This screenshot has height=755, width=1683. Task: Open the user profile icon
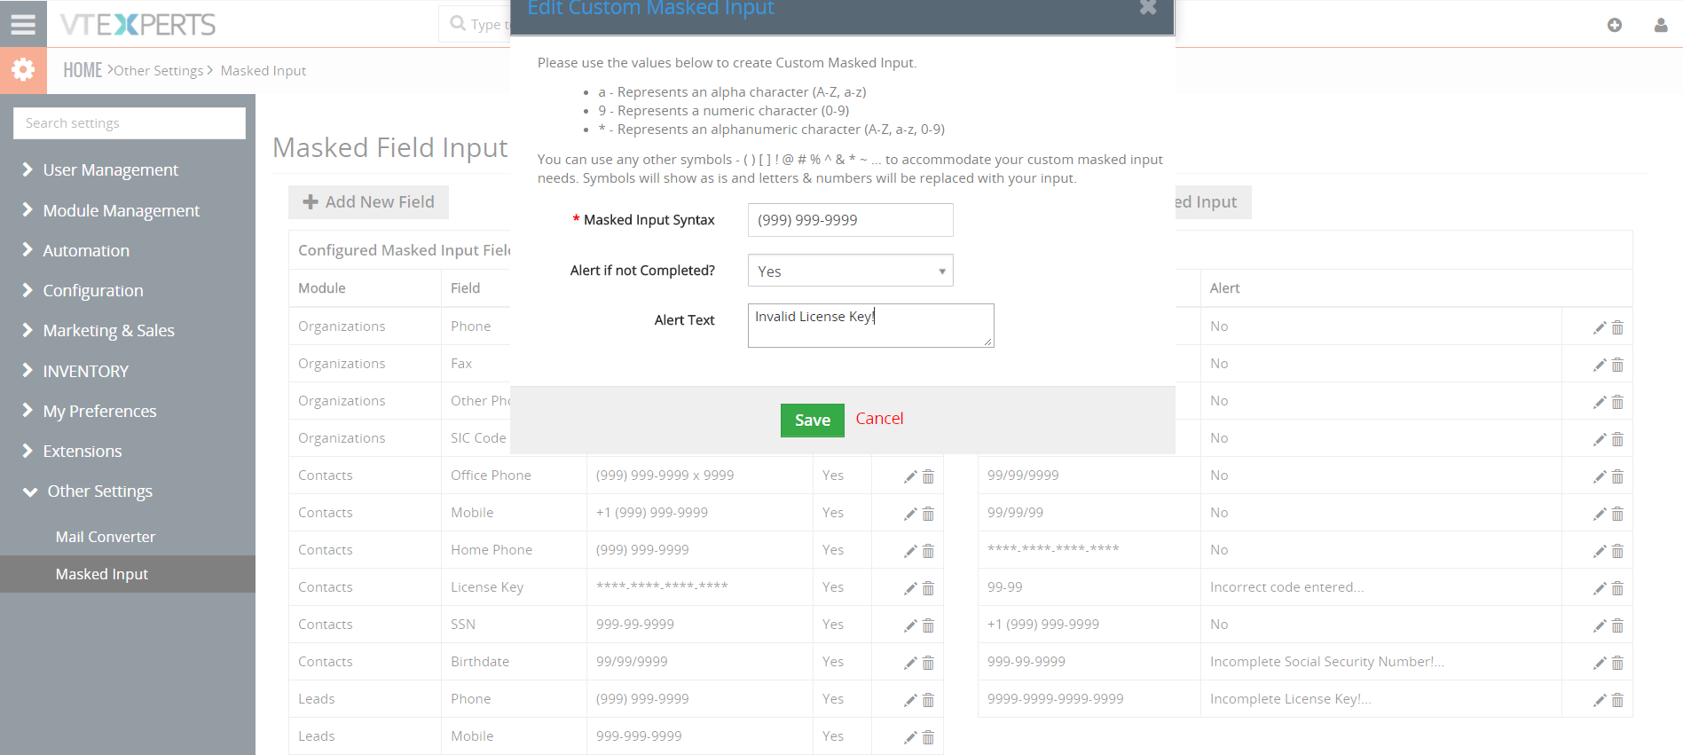(x=1661, y=25)
